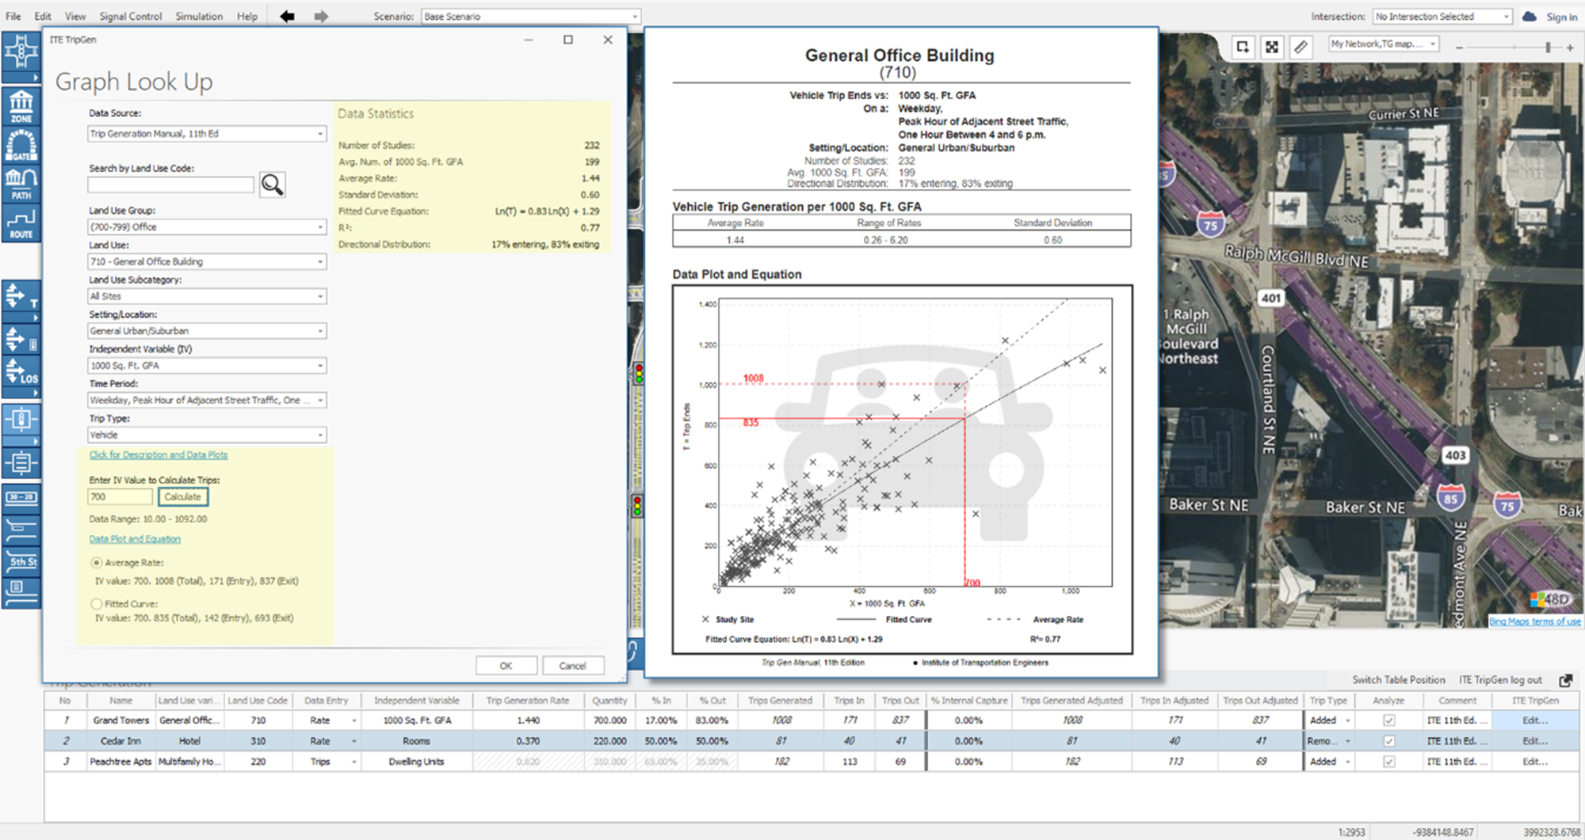Click the plus zoom-in icon on map

1570,48
